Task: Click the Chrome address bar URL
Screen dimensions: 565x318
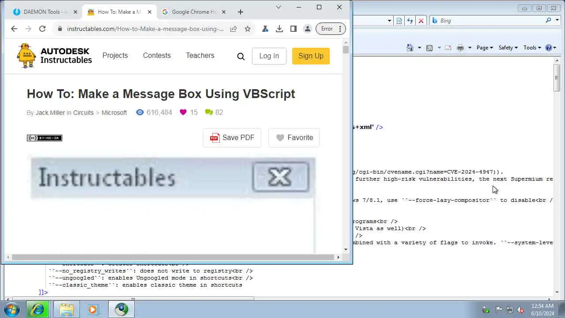Action: click(x=145, y=29)
